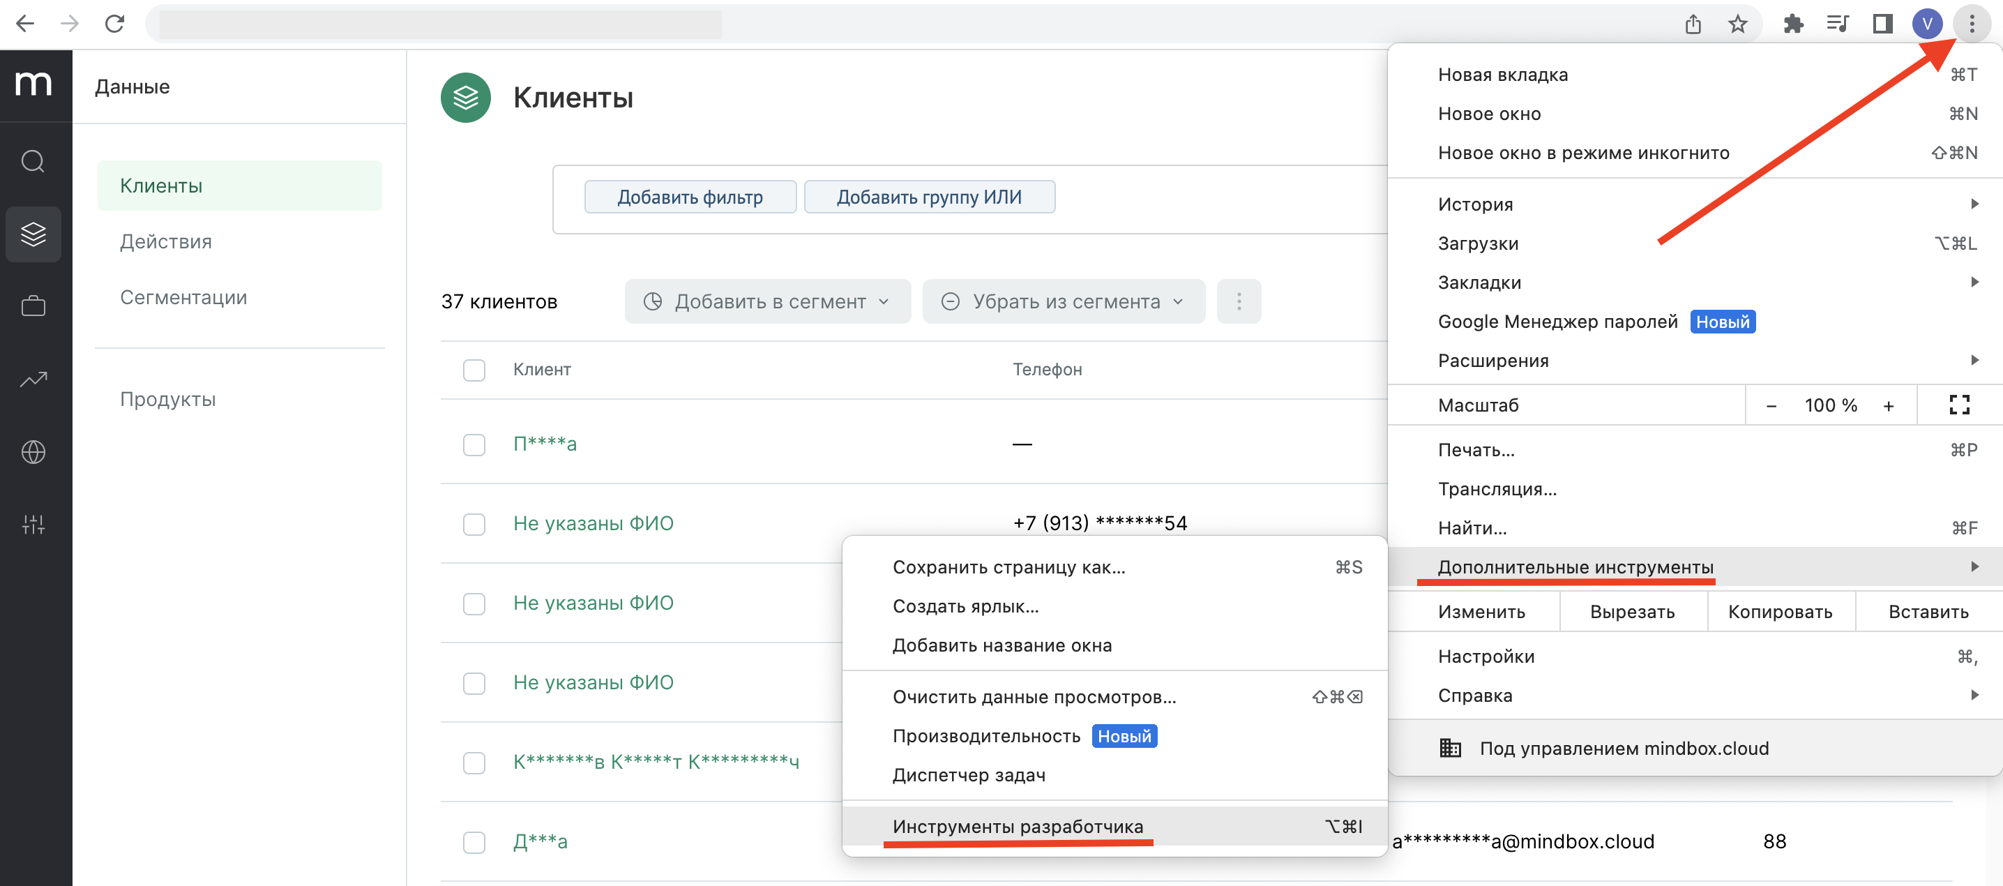
Task: Go back with the browser back arrow
Action: click(25, 23)
